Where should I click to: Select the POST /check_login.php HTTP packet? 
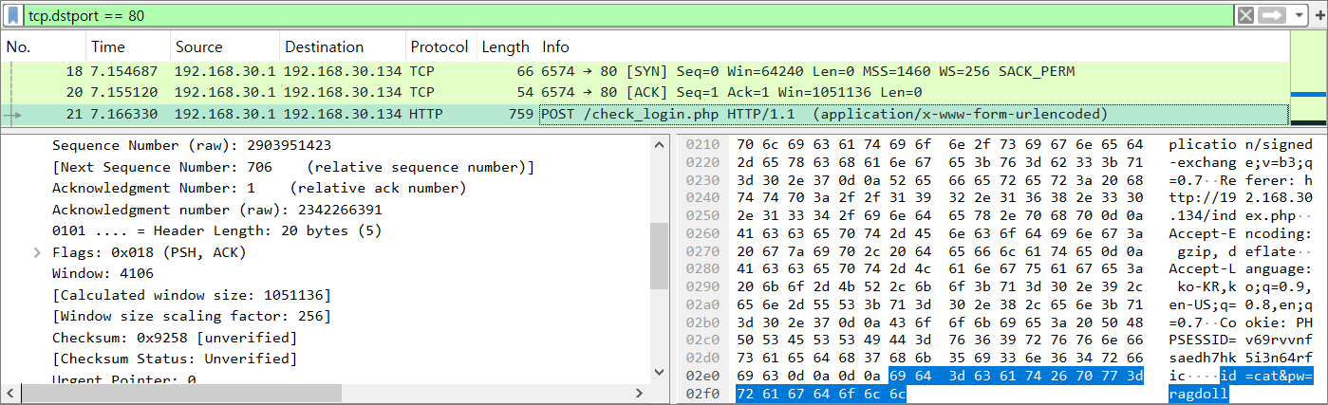tap(645, 114)
